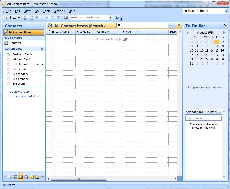This screenshot has width=230, height=189.
Task: Go to previous month in calendar
Action: pos(187,32)
